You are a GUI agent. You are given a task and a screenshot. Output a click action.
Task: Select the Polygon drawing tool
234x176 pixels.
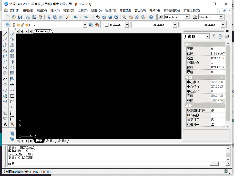point(5,51)
